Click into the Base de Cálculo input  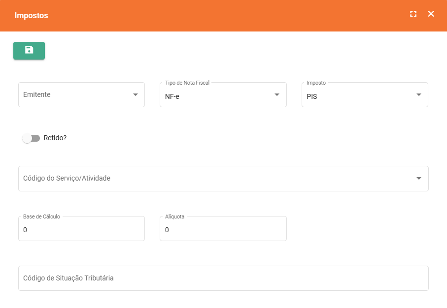click(x=81, y=230)
